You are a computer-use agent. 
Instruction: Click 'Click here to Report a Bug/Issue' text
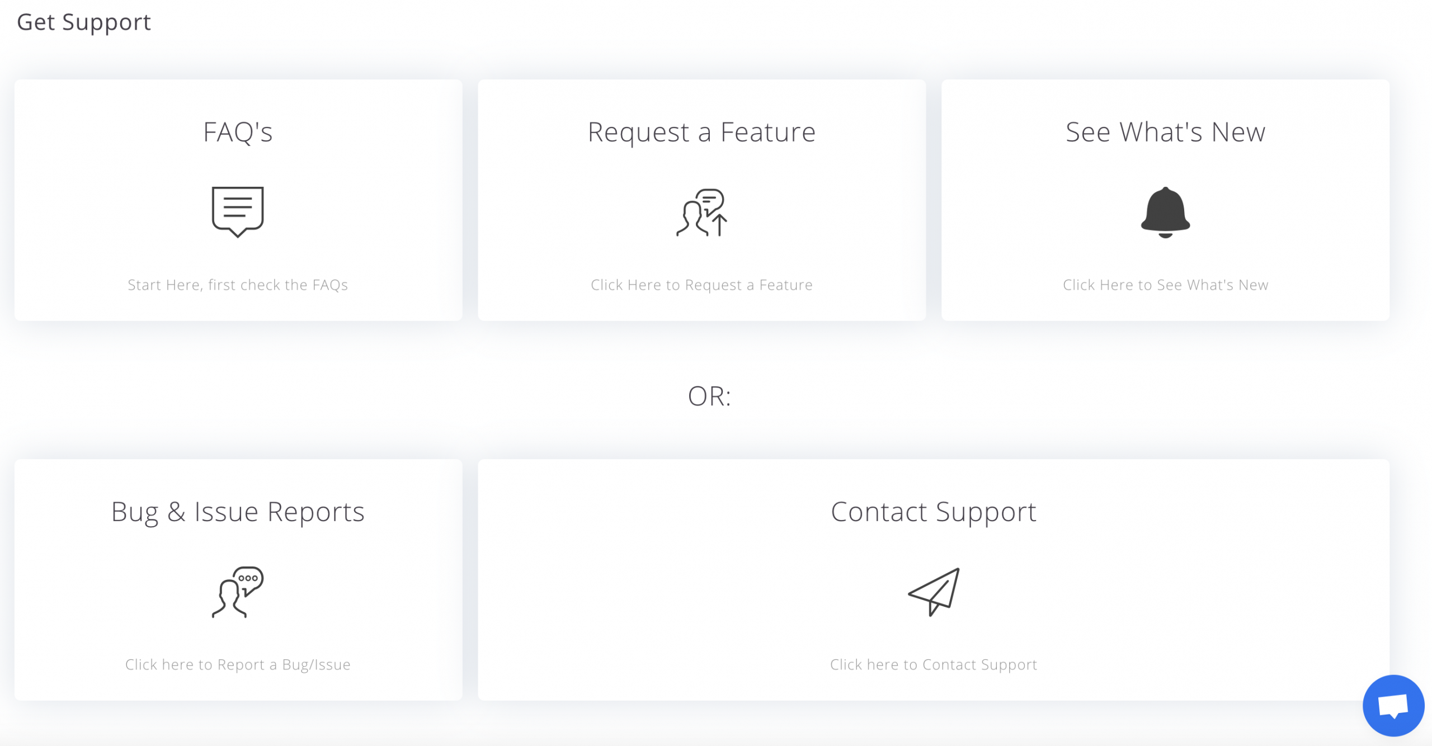[238, 665]
